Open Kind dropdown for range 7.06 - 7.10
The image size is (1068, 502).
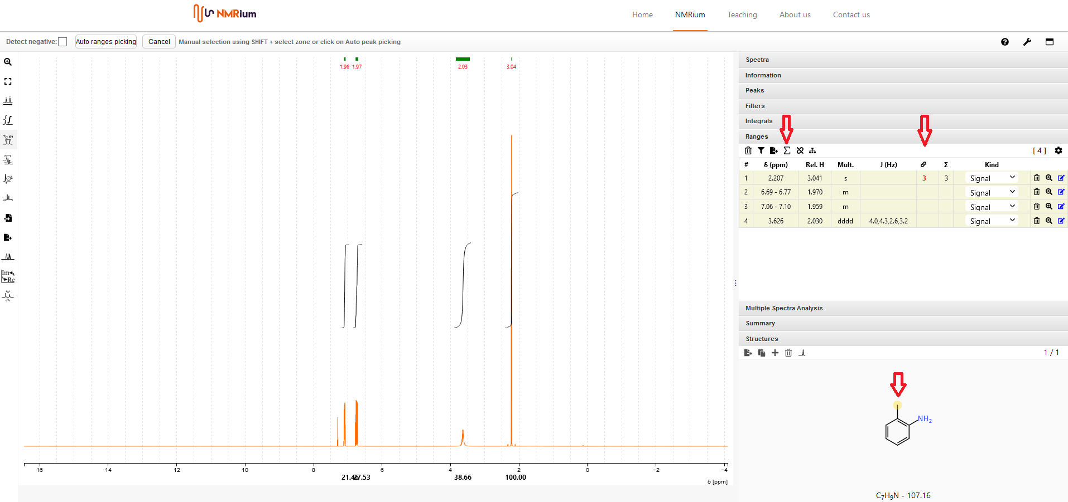992,207
